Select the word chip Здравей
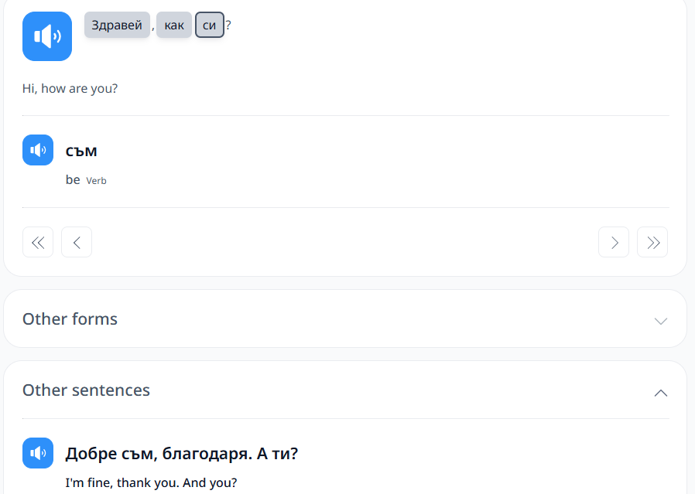The image size is (695, 494). click(117, 25)
